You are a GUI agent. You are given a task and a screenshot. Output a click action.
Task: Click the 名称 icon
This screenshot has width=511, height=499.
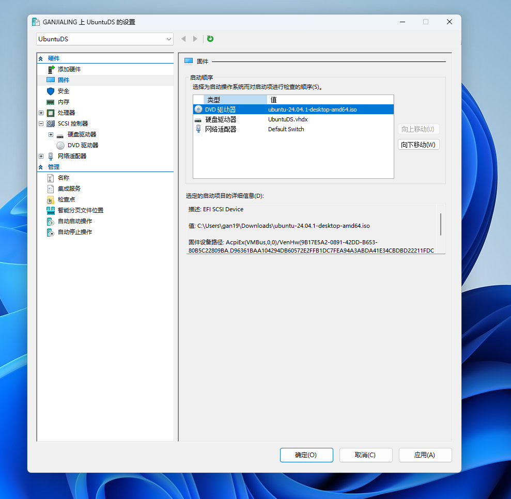tap(51, 178)
